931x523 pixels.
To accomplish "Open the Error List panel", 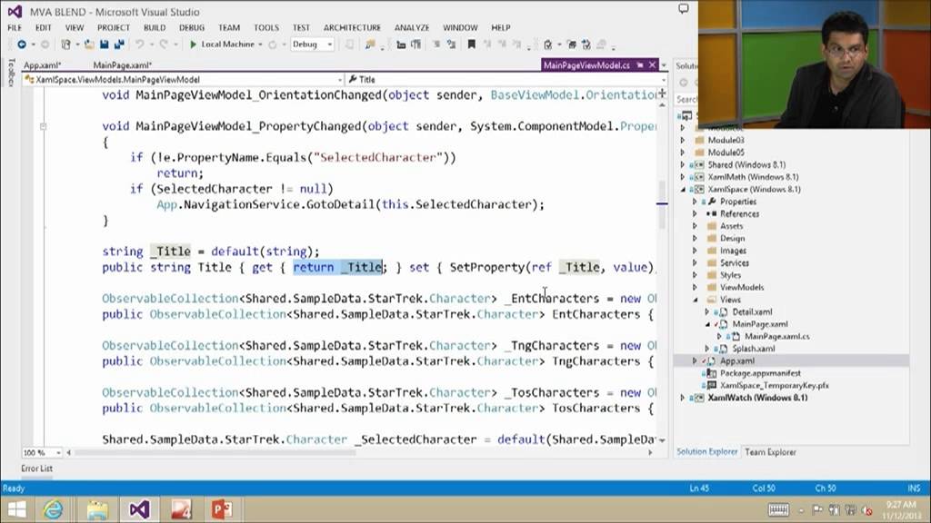I will click(36, 469).
